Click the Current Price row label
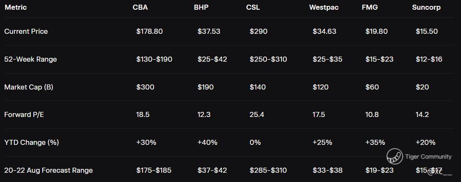Viewport: 461px width, 182px height. pyautogui.click(x=26, y=31)
